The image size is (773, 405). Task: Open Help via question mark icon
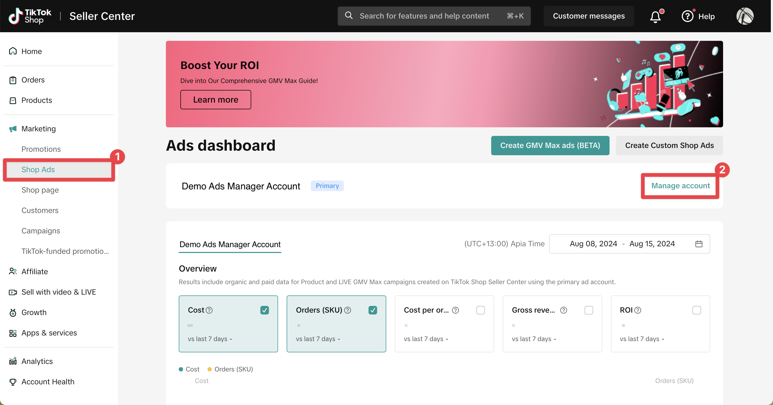point(687,16)
